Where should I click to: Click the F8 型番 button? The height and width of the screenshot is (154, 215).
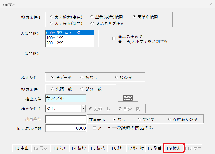click(154, 148)
